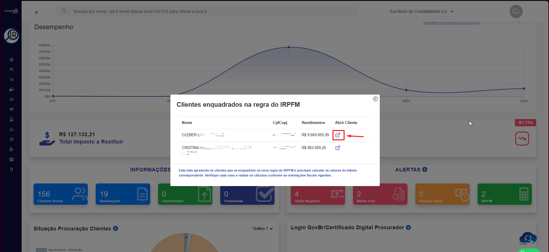Select the R$ 983.089,26 value

tap(314, 148)
